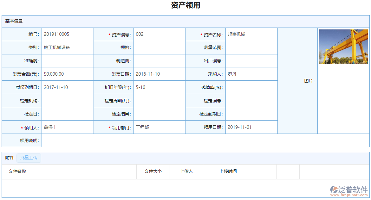Click the 资产编号 field with 002
The image size is (371, 200).
tap(159, 34)
